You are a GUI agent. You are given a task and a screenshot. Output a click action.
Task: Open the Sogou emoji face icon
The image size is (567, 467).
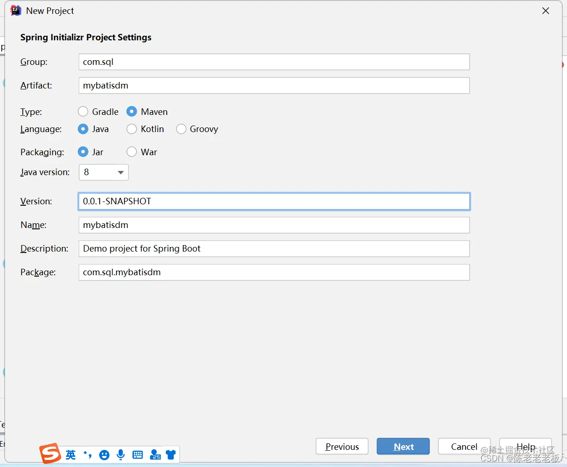click(x=104, y=455)
